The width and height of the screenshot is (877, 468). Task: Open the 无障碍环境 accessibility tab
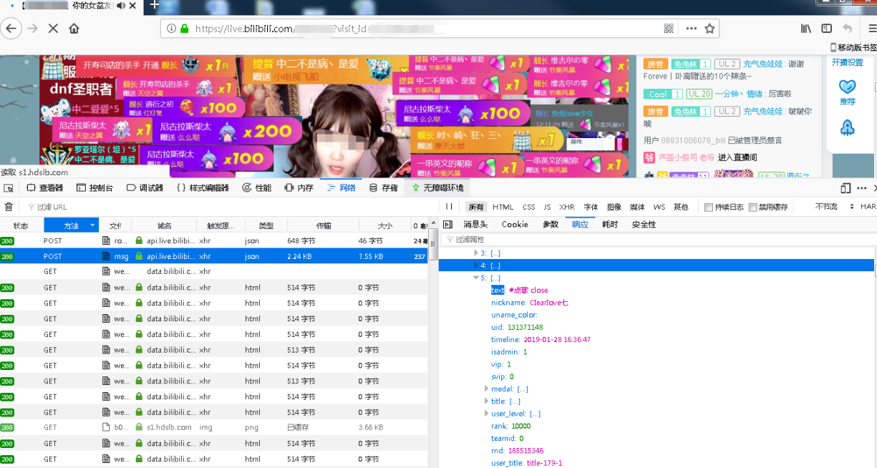[437, 188]
